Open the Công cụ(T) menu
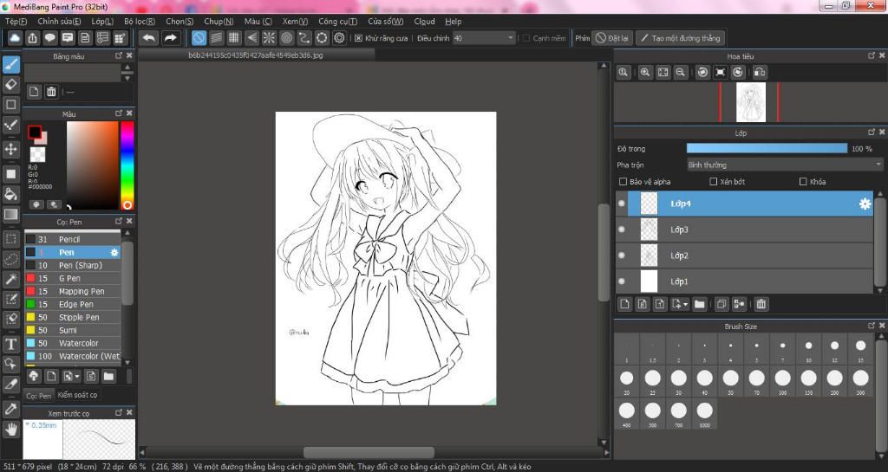This screenshot has width=888, height=472. tap(337, 22)
